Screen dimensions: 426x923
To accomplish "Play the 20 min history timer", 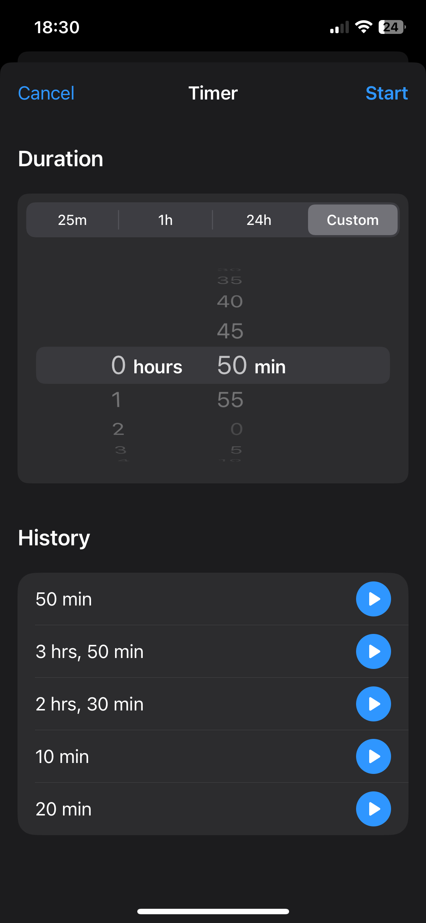I will pos(373,809).
